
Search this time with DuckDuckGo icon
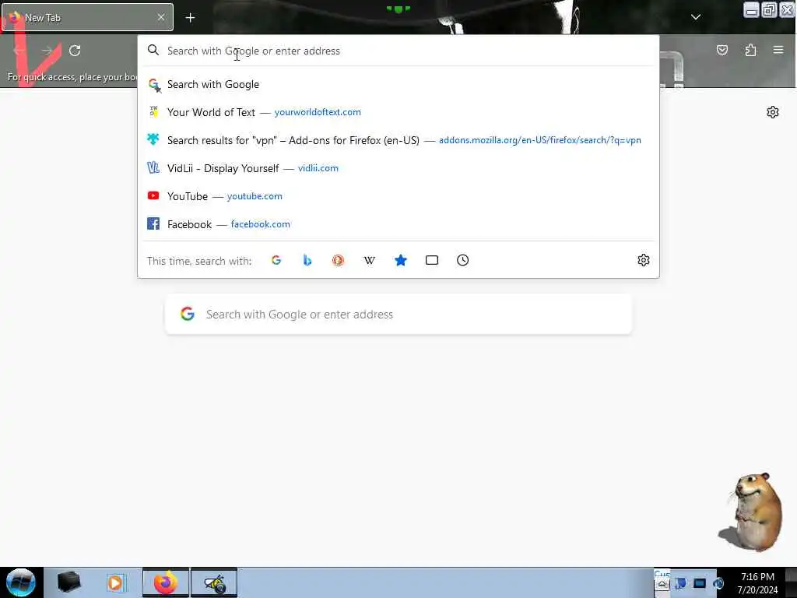pos(338,260)
